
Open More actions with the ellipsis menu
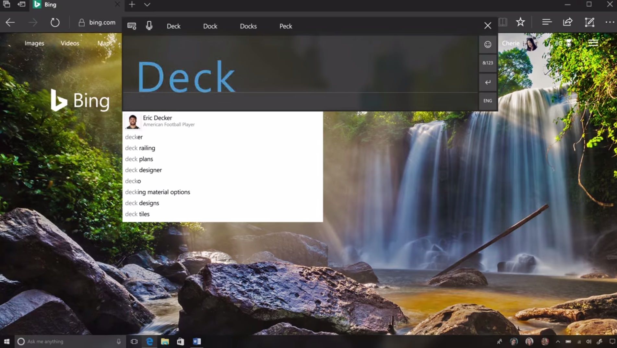click(609, 22)
